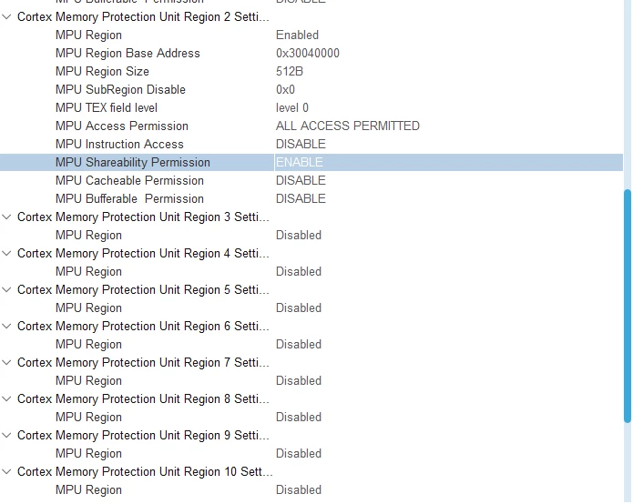This screenshot has height=504, width=633.
Task: Select Cortex Memory Protection Unit Region 7 header
Action: click(x=143, y=362)
